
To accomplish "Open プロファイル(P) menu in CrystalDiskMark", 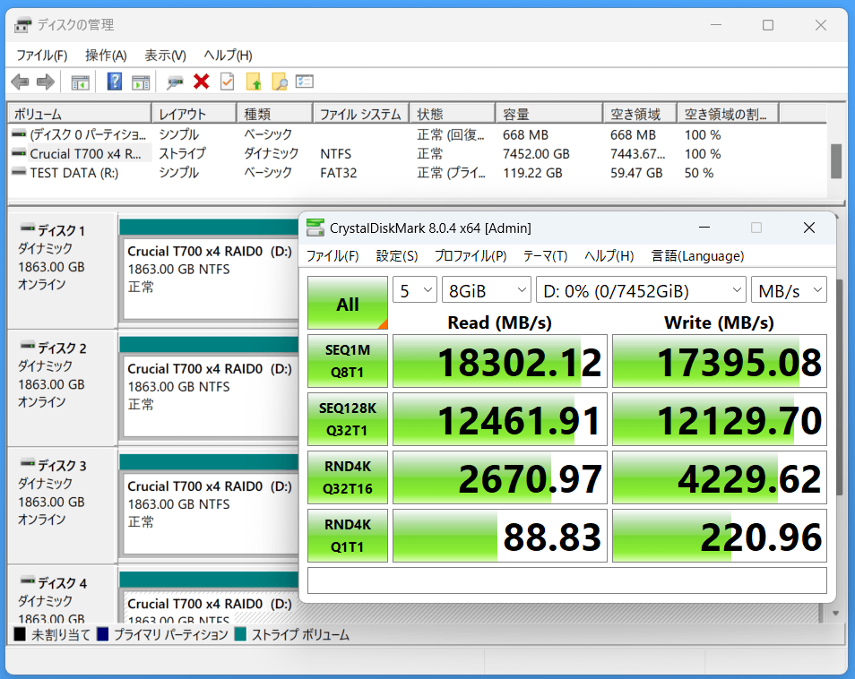I will pyautogui.click(x=471, y=256).
